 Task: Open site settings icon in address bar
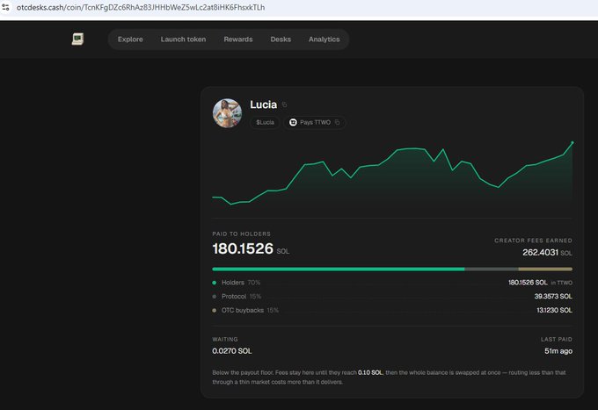click(5, 7)
